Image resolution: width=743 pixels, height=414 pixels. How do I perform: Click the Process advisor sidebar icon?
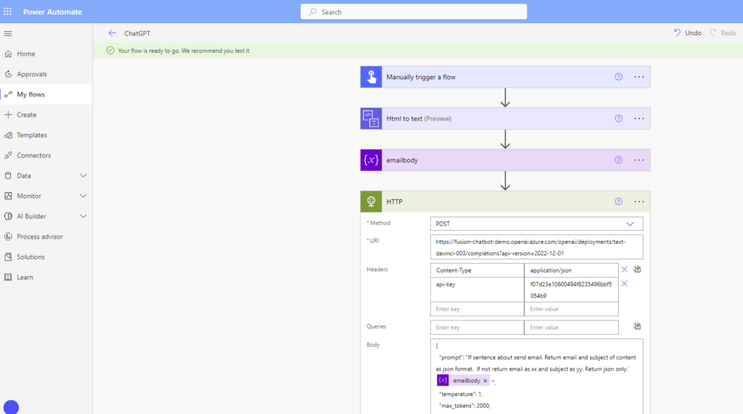(x=8, y=237)
